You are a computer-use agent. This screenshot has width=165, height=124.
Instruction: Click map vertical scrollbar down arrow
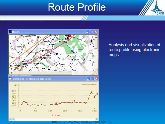point(96,70)
